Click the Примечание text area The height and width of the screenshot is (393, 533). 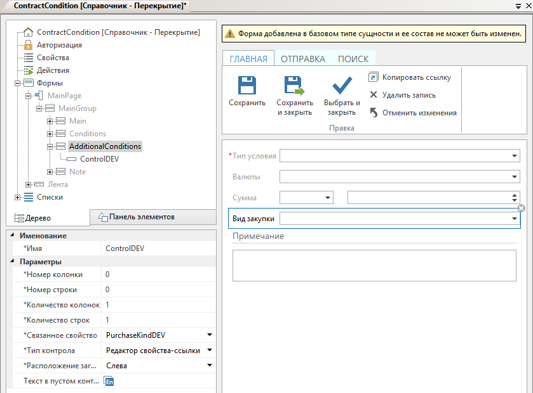[x=374, y=265]
